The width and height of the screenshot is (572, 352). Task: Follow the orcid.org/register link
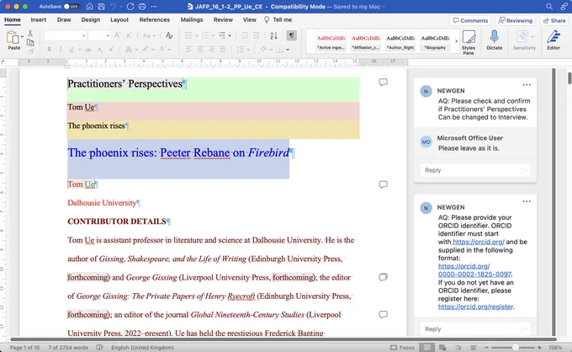point(475,307)
